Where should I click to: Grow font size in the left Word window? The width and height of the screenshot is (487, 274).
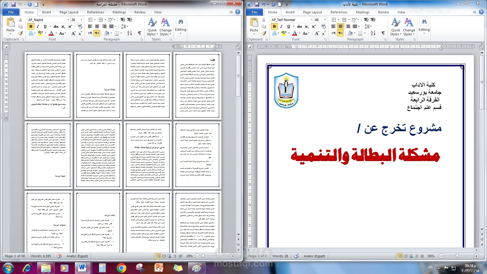pos(73,33)
